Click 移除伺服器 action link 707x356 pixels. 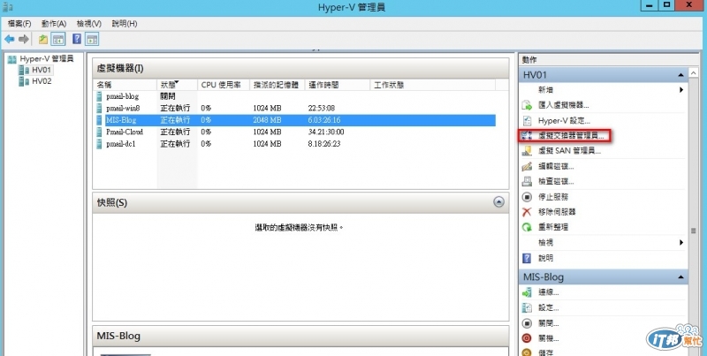coord(557,212)
